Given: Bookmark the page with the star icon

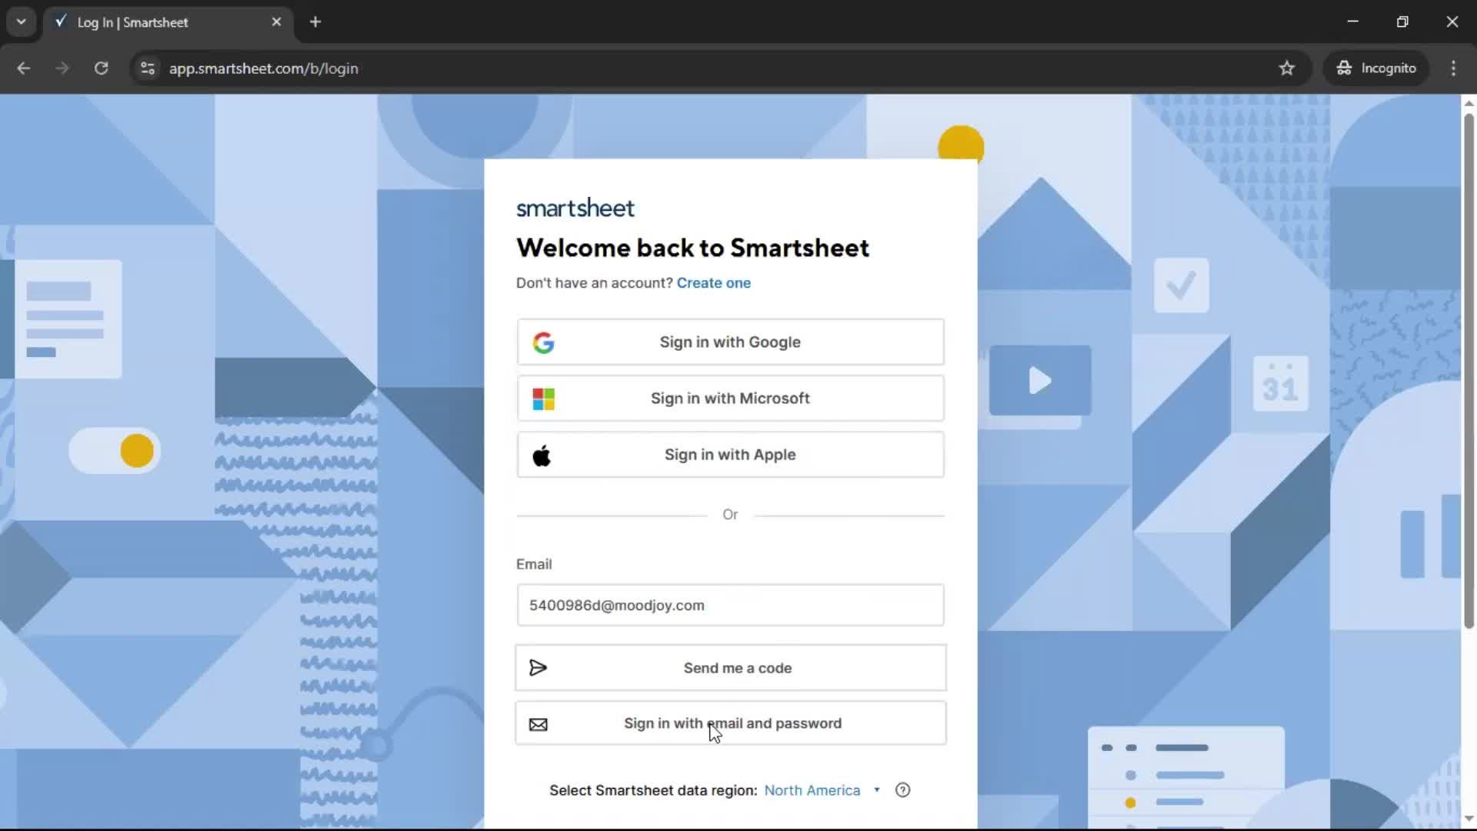Looking at the screenshot, I should coord(1286,68).
